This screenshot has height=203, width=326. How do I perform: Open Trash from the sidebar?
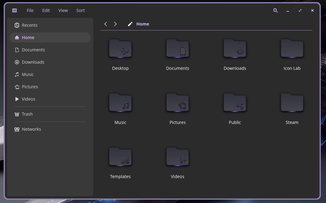click(x=27, y=114)
